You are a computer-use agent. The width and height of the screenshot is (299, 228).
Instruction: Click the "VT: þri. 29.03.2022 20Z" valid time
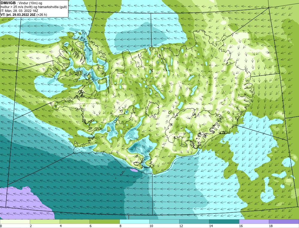click(18, 14)
